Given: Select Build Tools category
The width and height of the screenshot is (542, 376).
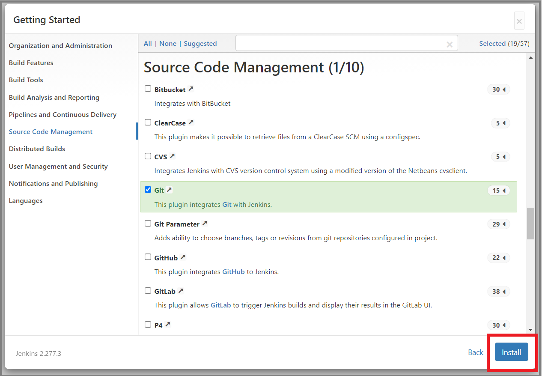Looking at the screenshot, I should tap(26, 80).
